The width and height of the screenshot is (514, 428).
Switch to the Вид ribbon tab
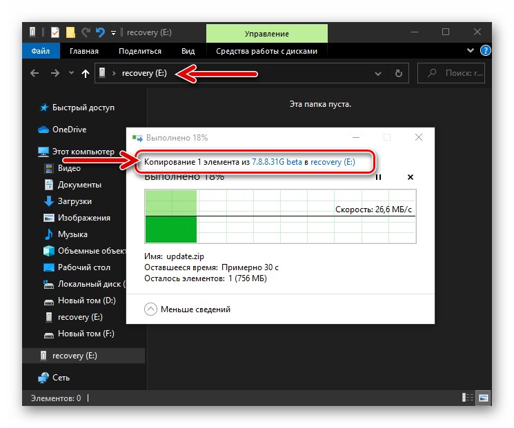tap(188, 51)
